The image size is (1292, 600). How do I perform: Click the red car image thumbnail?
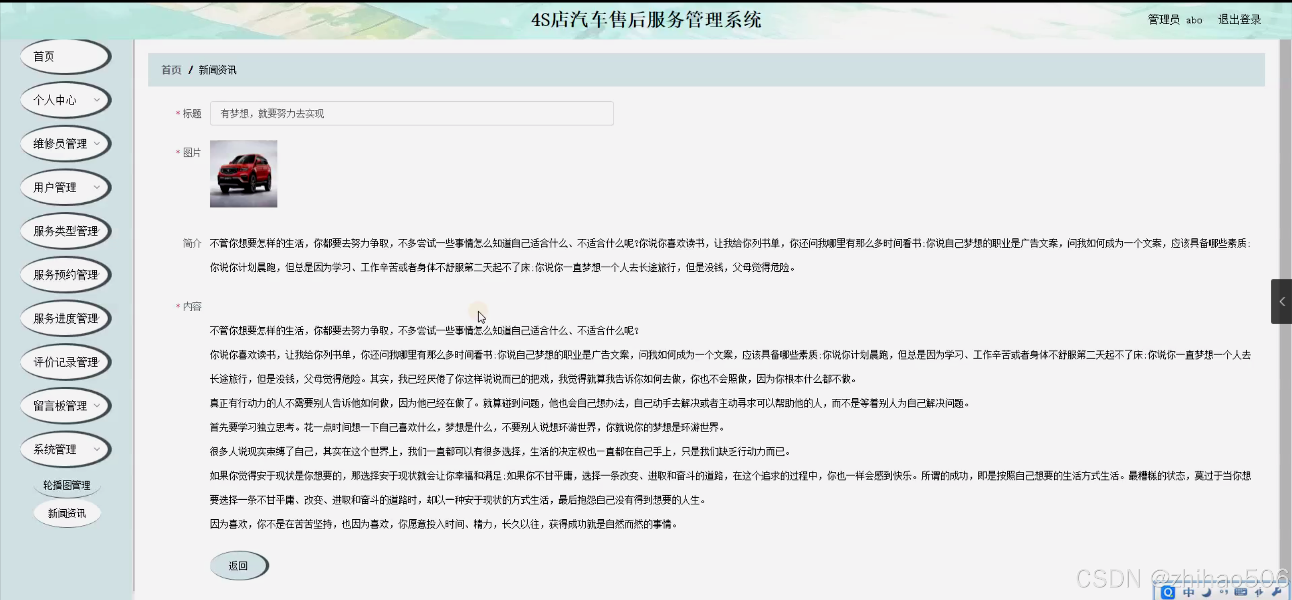click(243, 173)
